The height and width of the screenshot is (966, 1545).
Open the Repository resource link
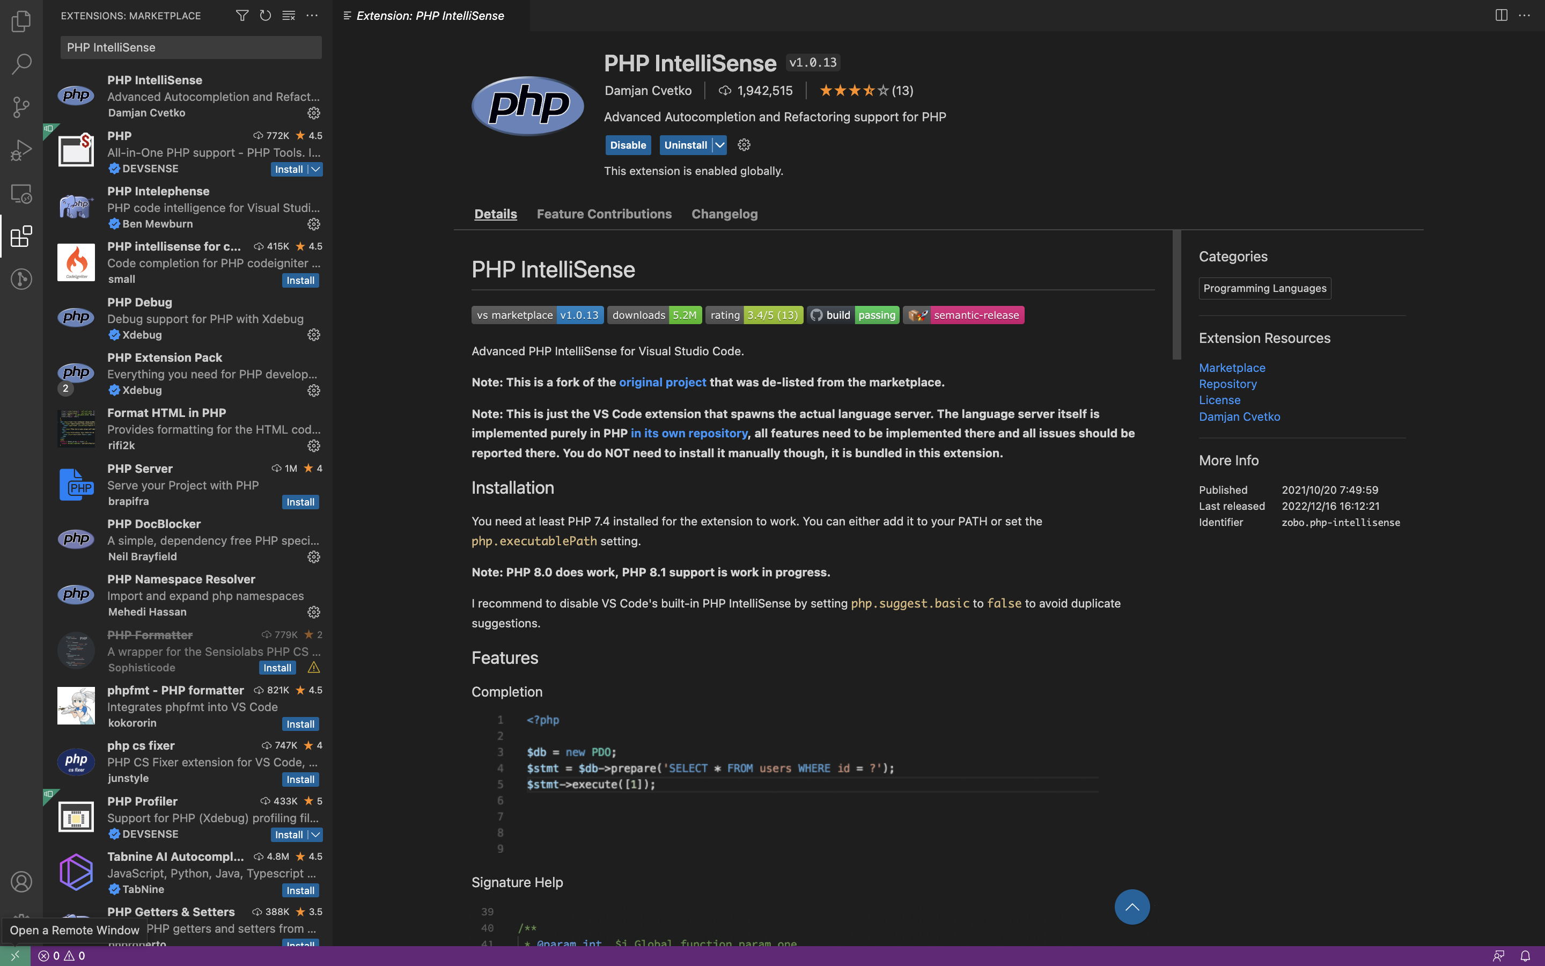tap(1228, 384)
